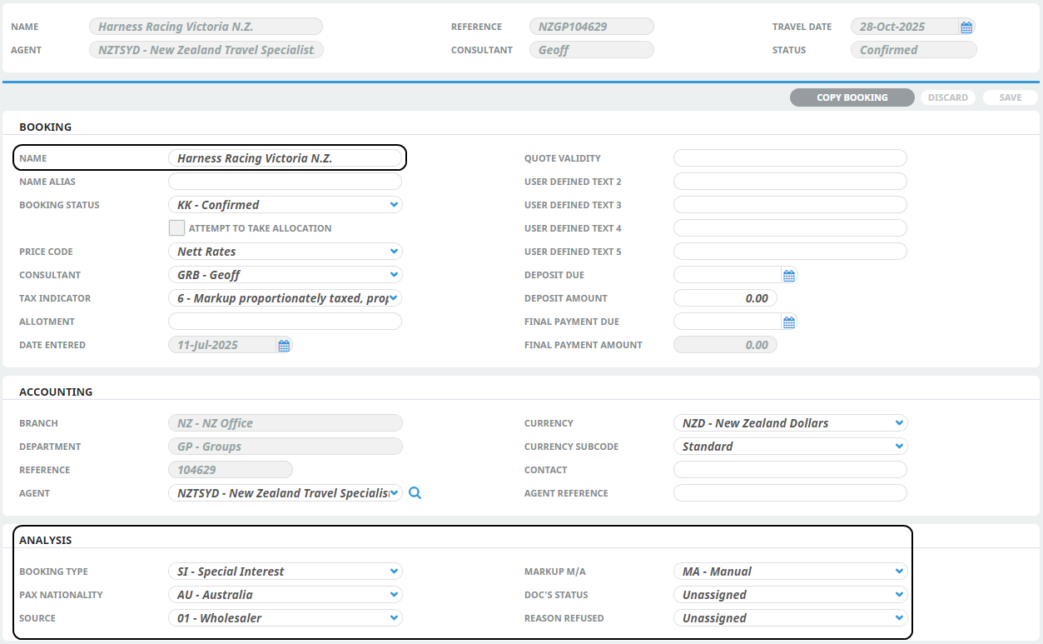Tick the Attempt to Take Allocation checkbox

click(176, 228)
